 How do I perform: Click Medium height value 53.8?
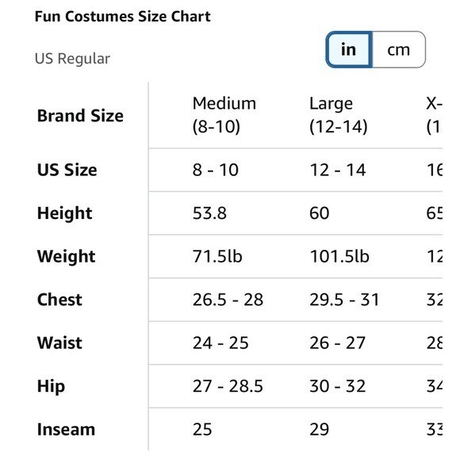(209, 213)
